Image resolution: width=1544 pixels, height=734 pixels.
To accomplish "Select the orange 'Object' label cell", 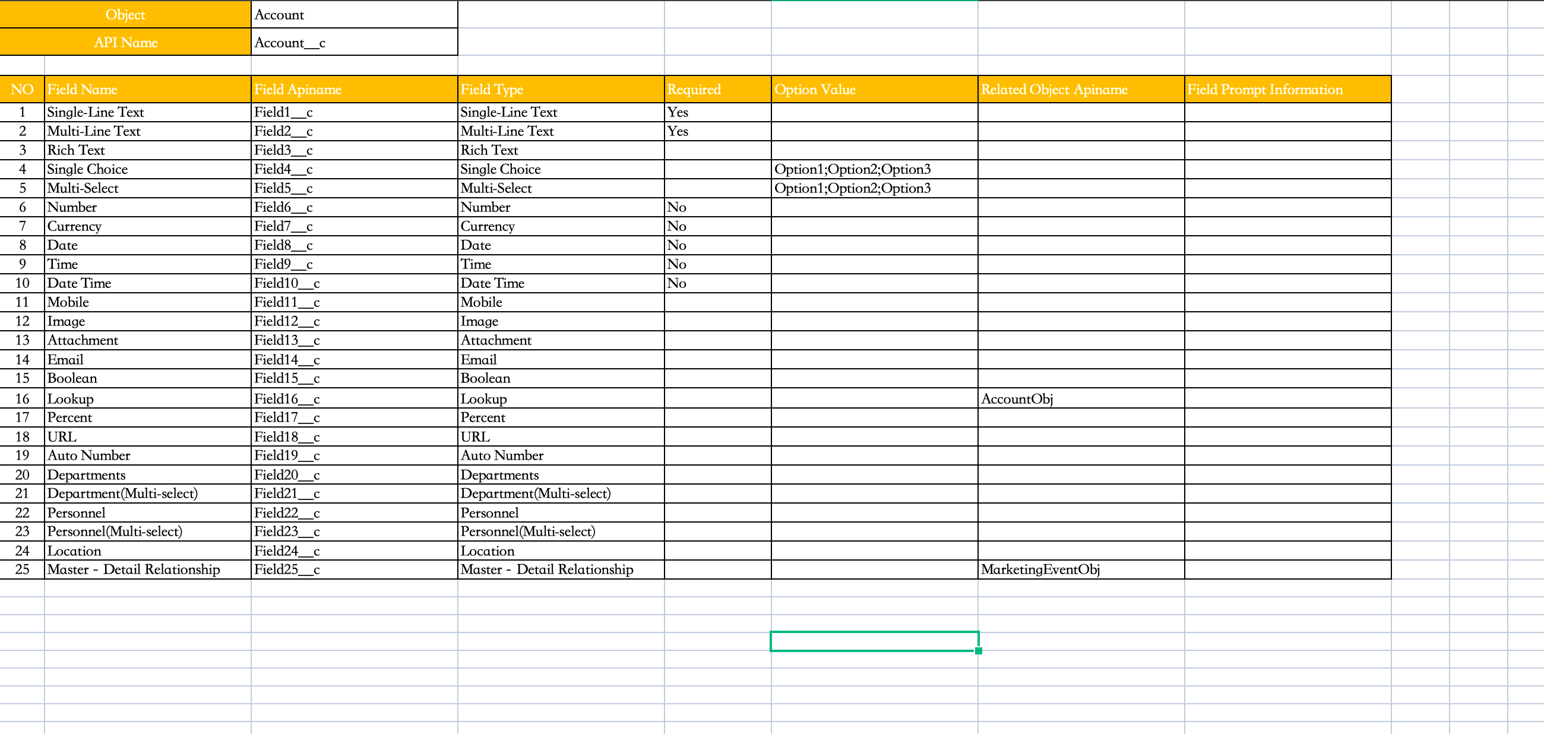I will click(125, 14).
